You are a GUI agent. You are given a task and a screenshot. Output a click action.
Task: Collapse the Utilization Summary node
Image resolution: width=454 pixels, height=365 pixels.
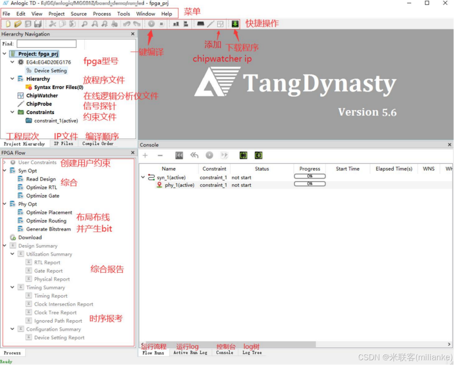pos(12,254)
